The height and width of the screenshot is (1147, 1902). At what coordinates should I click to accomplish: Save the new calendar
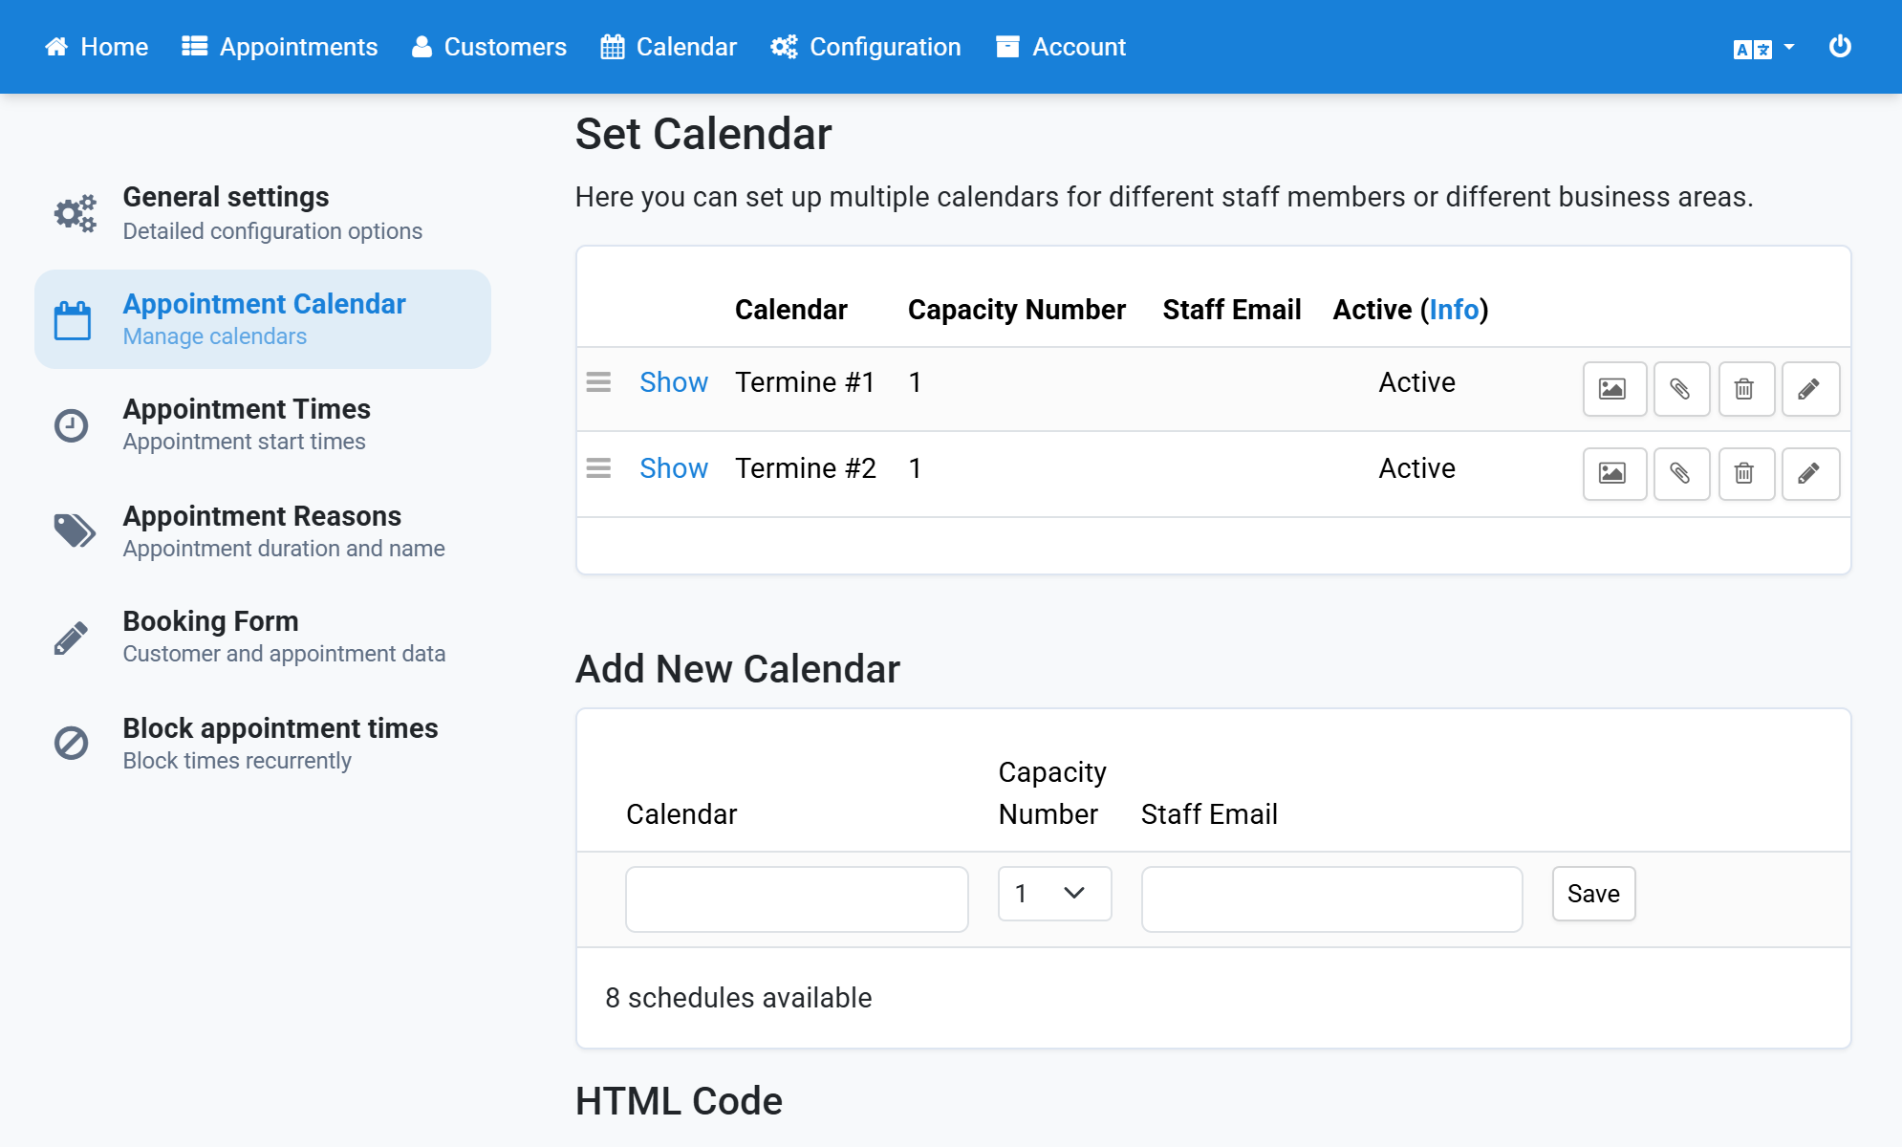1593,894
